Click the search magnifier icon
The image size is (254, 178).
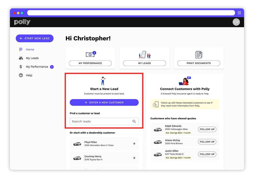(x=134, y=121)
